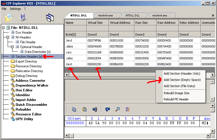Choose Add Section (Header Only)
This screenshot has height=140, width=217.
tap(182, 74)
